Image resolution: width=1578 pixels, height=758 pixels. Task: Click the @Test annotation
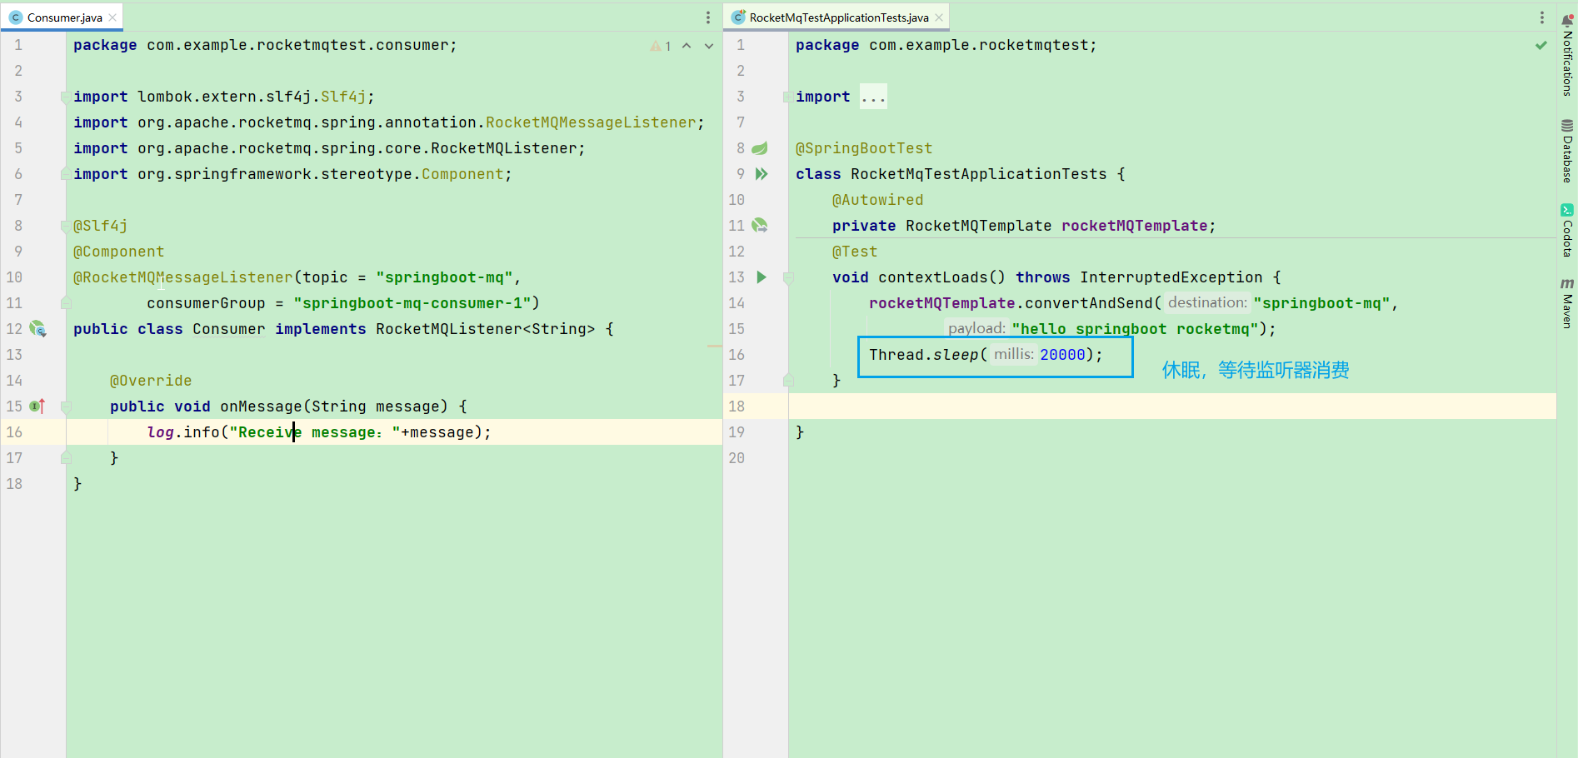click(x=855, y=252)
